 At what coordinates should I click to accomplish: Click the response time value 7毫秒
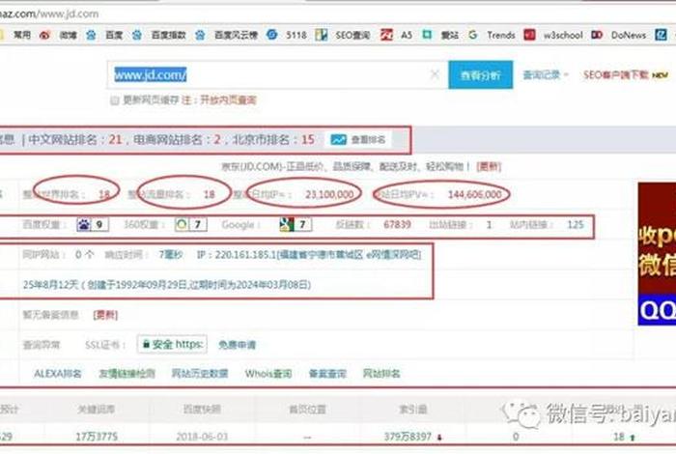[171, 255]
